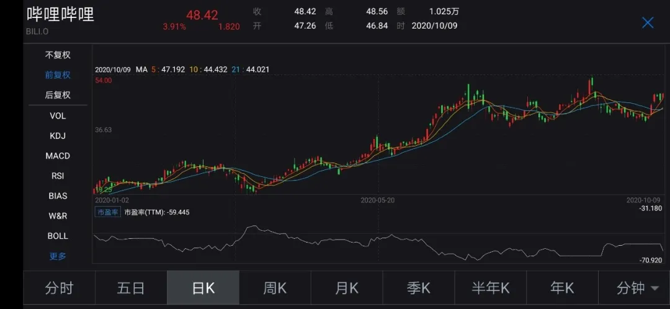Screen dimensions: 670x309
Task: Click the 2020-05-20 date axis label
Action: [378, 200]
